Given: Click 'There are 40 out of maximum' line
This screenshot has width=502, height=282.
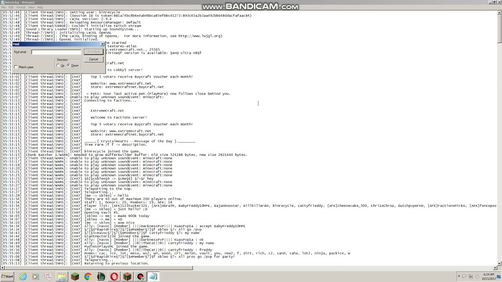Looking at the screenshot, I should 133,199.
